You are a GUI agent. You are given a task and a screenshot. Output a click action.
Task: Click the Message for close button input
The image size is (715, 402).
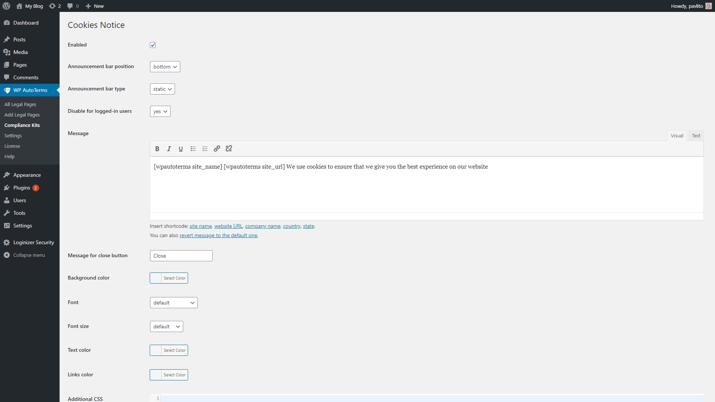(x=181, y=256)
